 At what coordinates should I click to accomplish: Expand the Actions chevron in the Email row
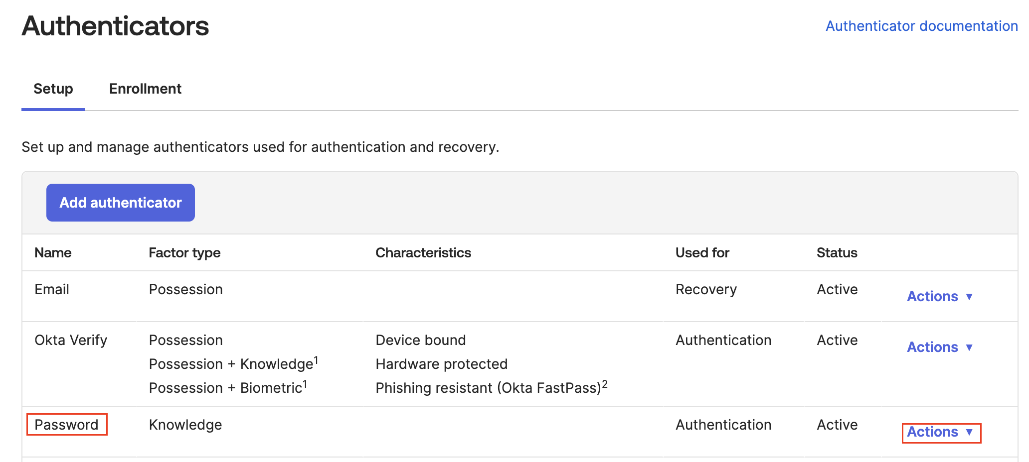click(x=970, y=296)
